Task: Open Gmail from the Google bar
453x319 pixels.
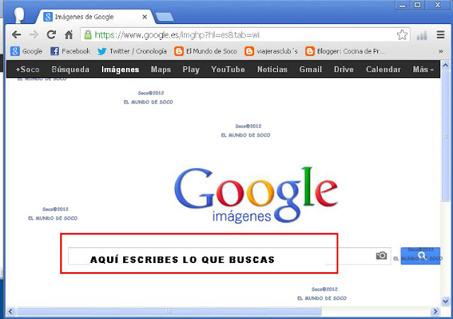Action: (311, 69)
